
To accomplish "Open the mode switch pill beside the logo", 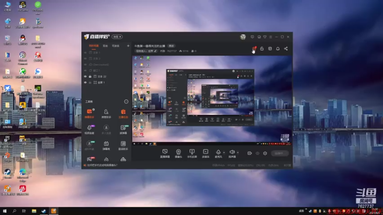I will (x=117, y=37).
